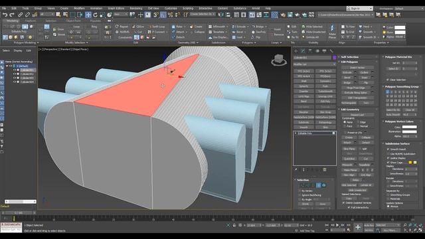This screenshot has height=239, width=425.
Task: Open the Display command panel tab
Action: (324, 51)
